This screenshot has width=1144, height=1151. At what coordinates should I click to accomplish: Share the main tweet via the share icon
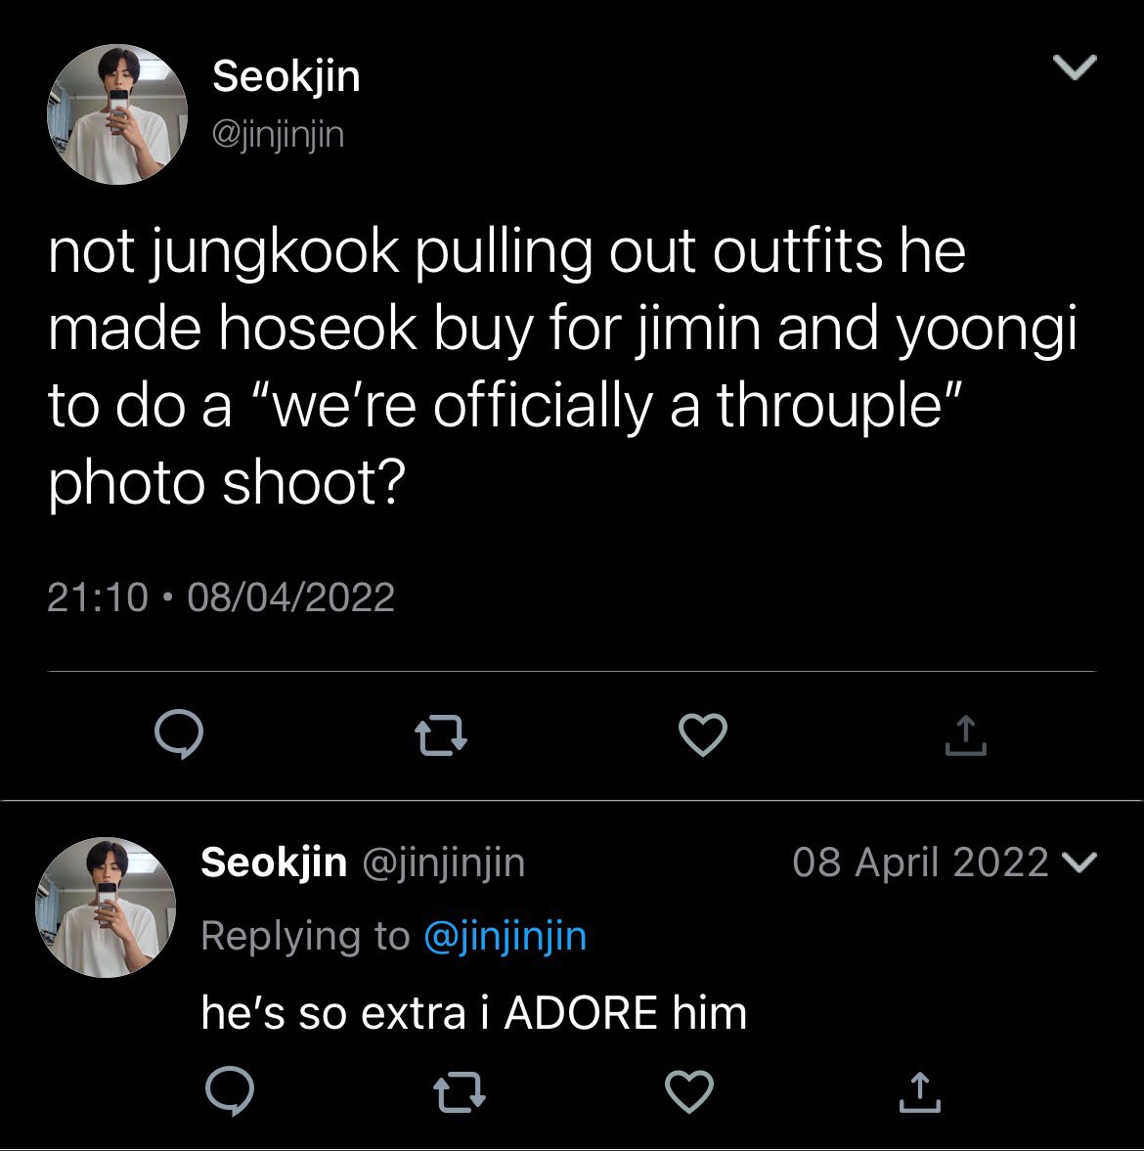tap(966, 735)
